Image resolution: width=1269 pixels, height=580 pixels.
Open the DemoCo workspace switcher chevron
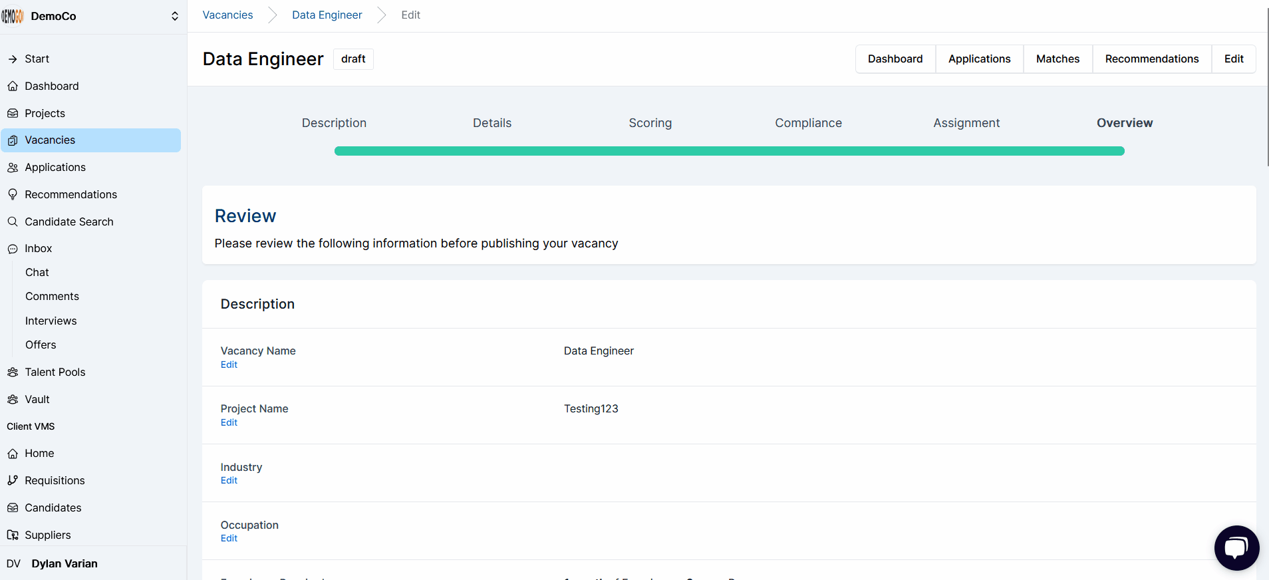click(175, 16)
